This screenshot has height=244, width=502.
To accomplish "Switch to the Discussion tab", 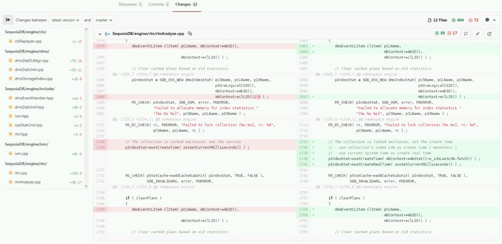I will (x=131, y=5).
